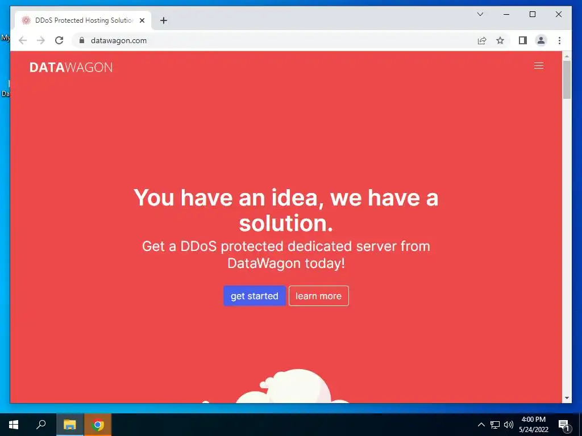
Task: Open a new tab with the plus button
Action: pyautogui.click(x=164, y=20)
